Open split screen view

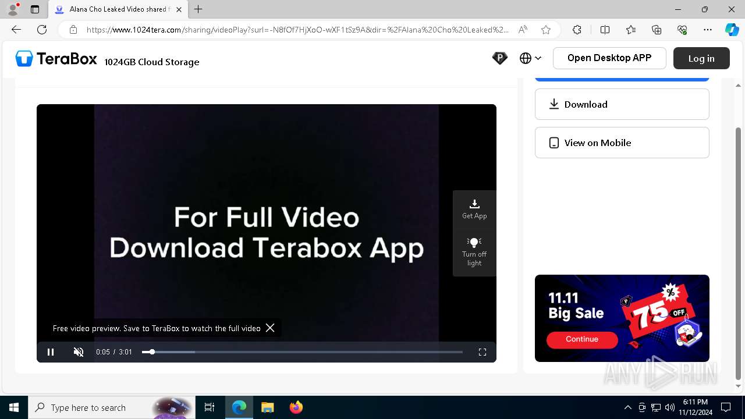(x=605, y=30)
